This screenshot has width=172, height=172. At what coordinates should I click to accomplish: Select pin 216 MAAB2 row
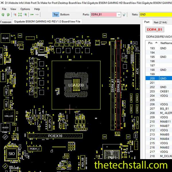click(x=159, y=147)
